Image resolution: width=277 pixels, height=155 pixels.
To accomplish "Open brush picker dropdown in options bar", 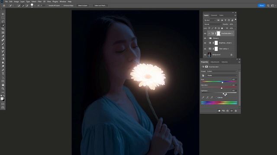I will pyautogui.click(x=35, y=6).
